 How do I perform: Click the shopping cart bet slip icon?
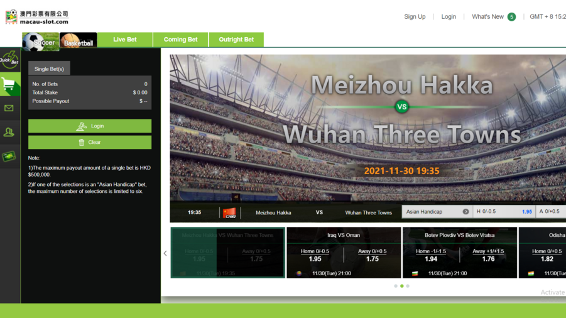(x=9, y=85)
